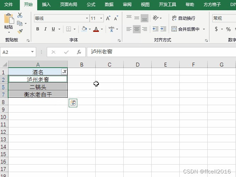Switch to the 视图 tab
The image size is (236, 177).
click(x=145, y=5)
